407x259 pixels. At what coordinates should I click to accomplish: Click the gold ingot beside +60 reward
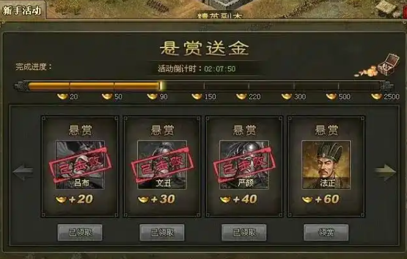pos(307,199)
